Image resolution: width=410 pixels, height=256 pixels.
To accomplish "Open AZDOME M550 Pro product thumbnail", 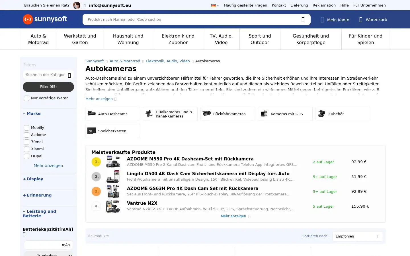I will pyautogui.click(x=113, y=162).
